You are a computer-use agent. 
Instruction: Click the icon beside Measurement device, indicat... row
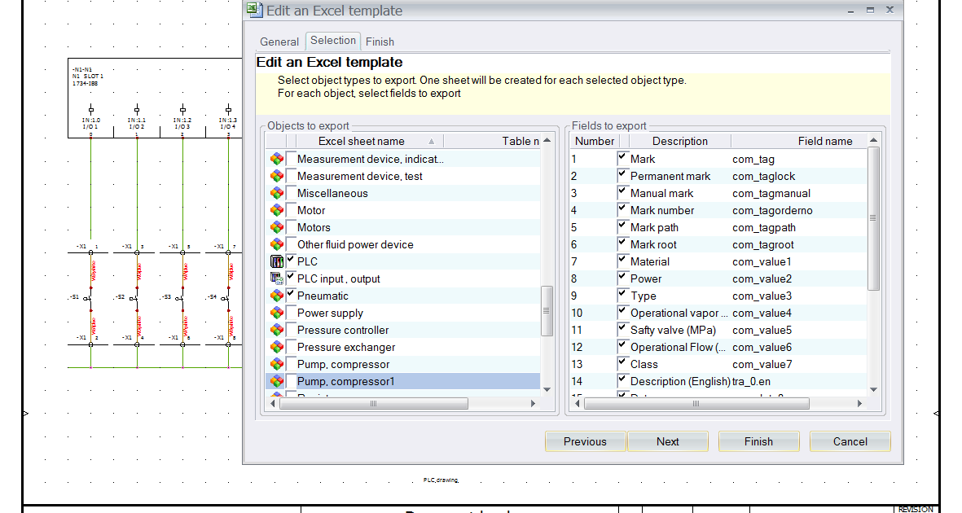(x=277, y=159)
